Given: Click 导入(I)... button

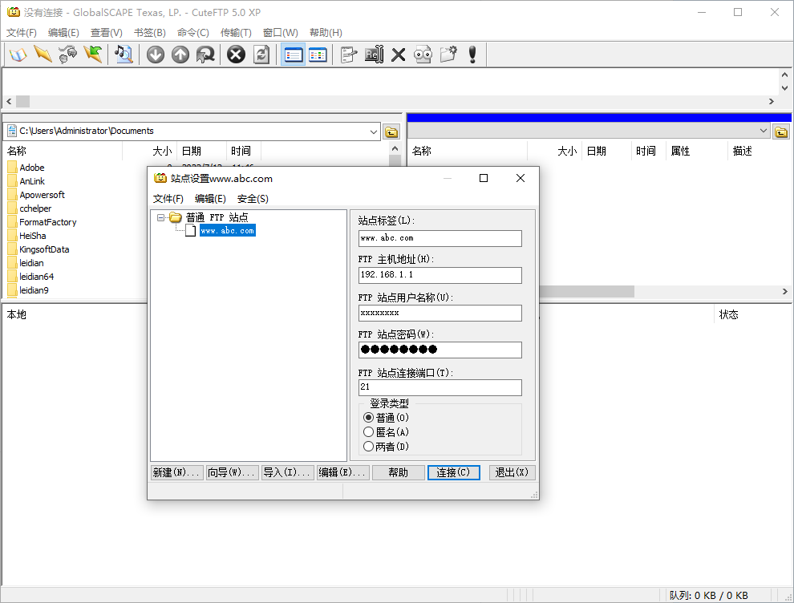Looking at the screenshot, I should coord(288,472).
